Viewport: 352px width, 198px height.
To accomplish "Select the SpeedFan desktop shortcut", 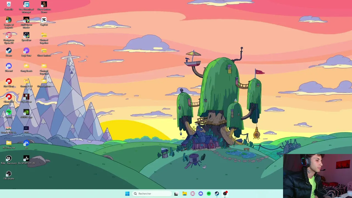I will coord(26,37).
